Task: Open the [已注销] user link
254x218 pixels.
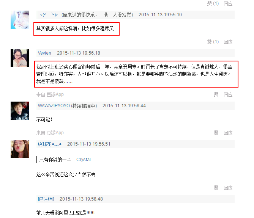Action: pyautogui.click(x=46, y=199)
